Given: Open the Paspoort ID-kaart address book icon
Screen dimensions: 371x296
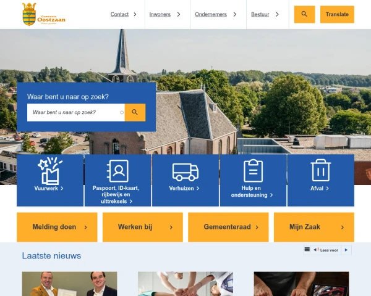Looking at the screenshot, I should 117,171.
